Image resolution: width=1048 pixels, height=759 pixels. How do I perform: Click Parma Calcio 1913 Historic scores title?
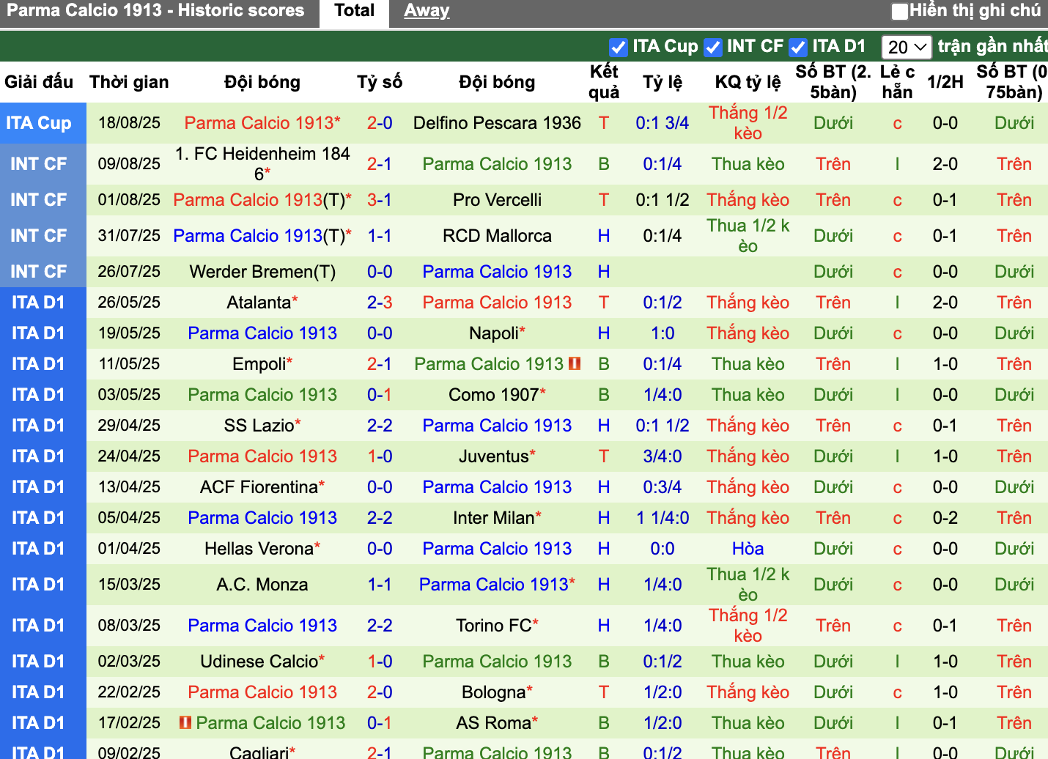(x=155, y=10)
